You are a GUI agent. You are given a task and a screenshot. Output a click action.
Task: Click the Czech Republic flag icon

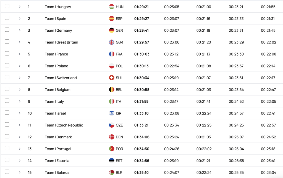[x=112, y=125]
